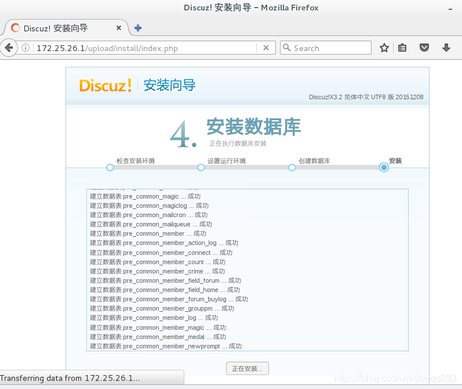This screenshot has width=462, height=389.
Task: Select log line pre_common_member_forum_buylog
Action: [169, 299]
